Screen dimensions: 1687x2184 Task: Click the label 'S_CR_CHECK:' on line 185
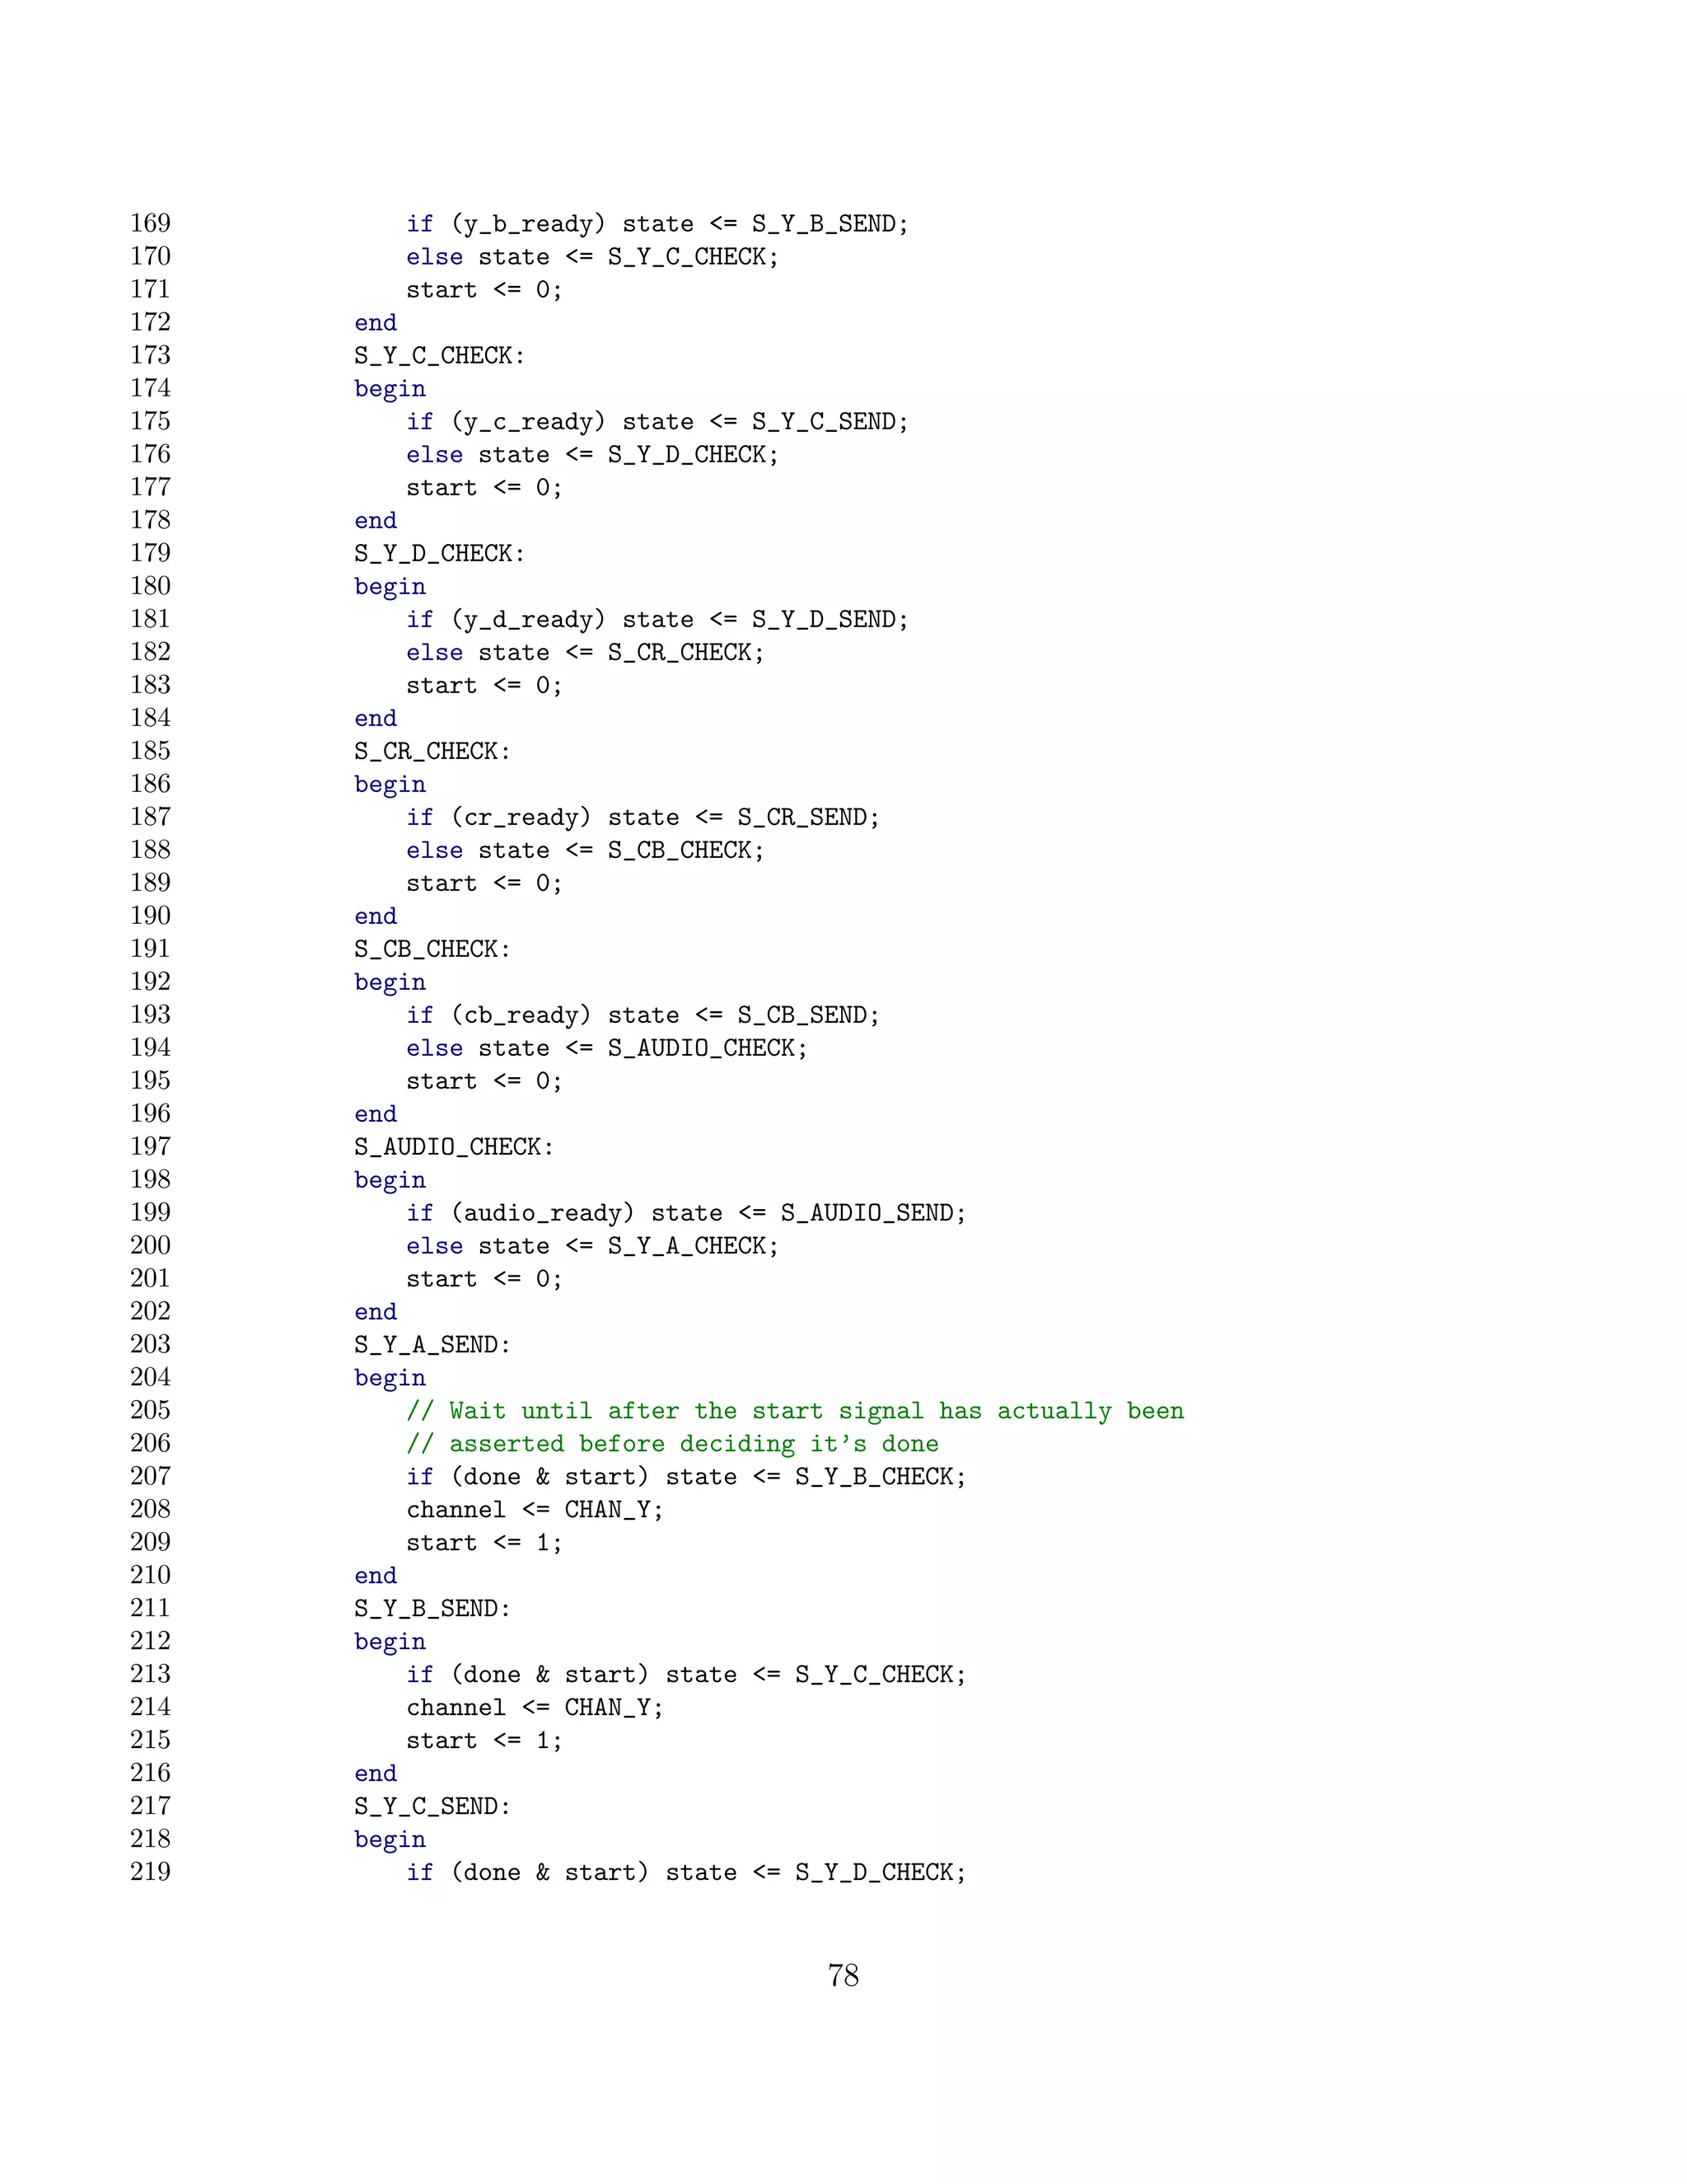click(432, 752)
